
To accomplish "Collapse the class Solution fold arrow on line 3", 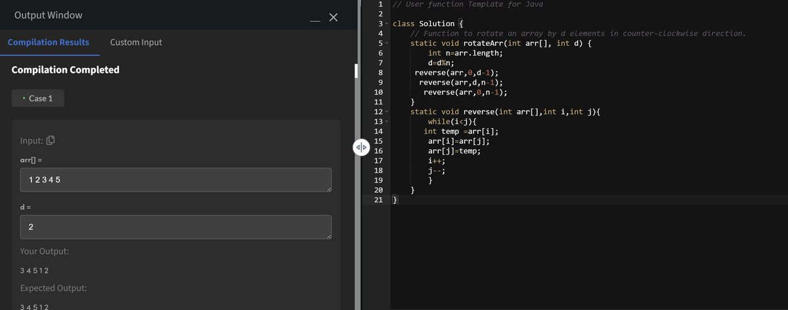I will pyautogui.click(x=387, y=24).
